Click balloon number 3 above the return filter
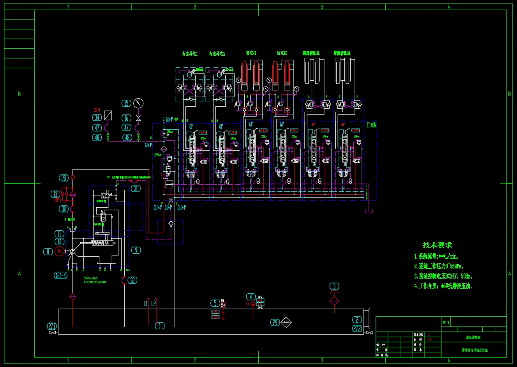517x367 pixels. tap(334, 286)
